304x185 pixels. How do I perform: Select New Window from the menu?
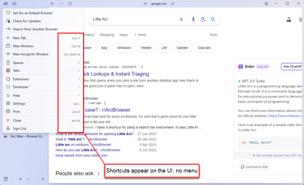(43, 46)
